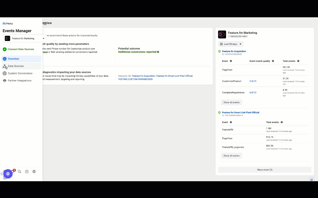The width and height of the screenshot is (318, 198).
Task: Open the Feature.fm Marketing account dropdown
Action: (x=25, y=38)
